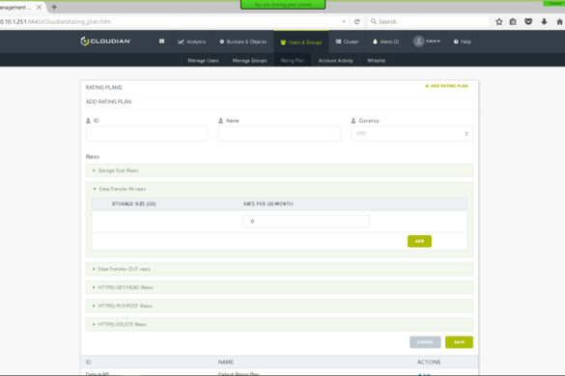The width and height of the screenshot is (565, 376).
Task: Open a new browser tab
Action: click(54, 7)
